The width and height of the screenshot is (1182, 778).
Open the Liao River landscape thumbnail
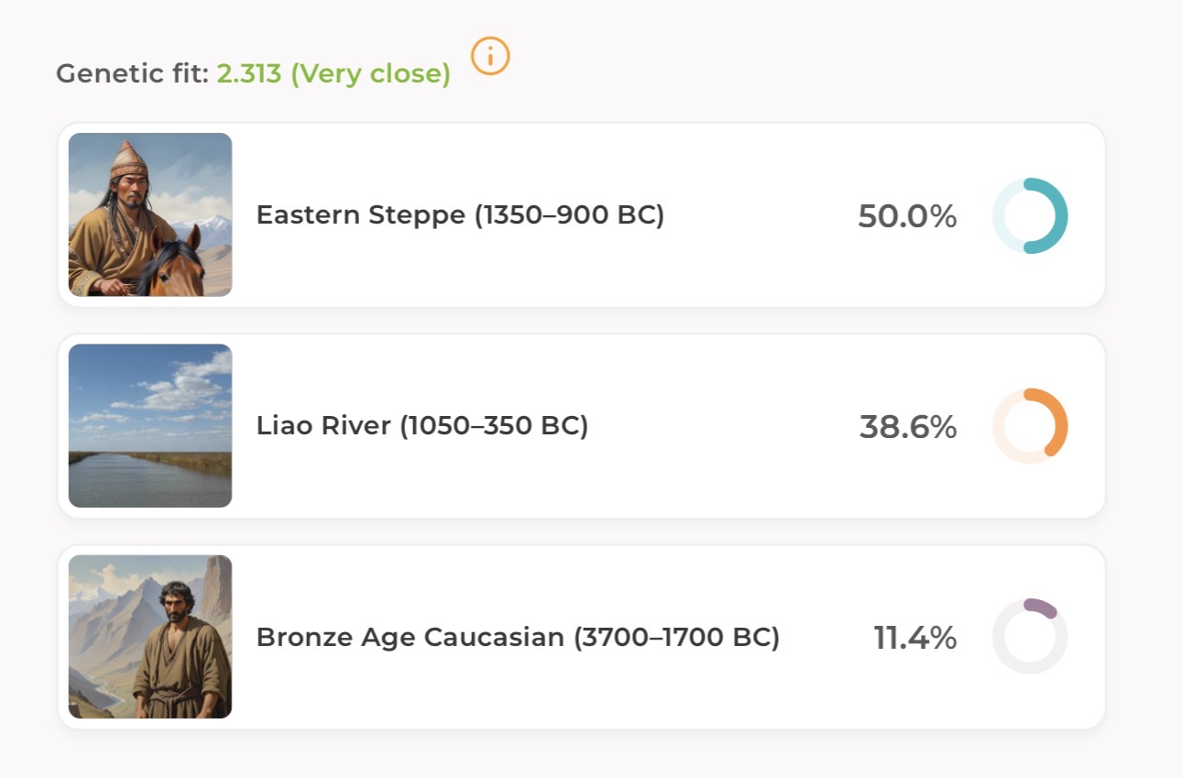[150, 425]
